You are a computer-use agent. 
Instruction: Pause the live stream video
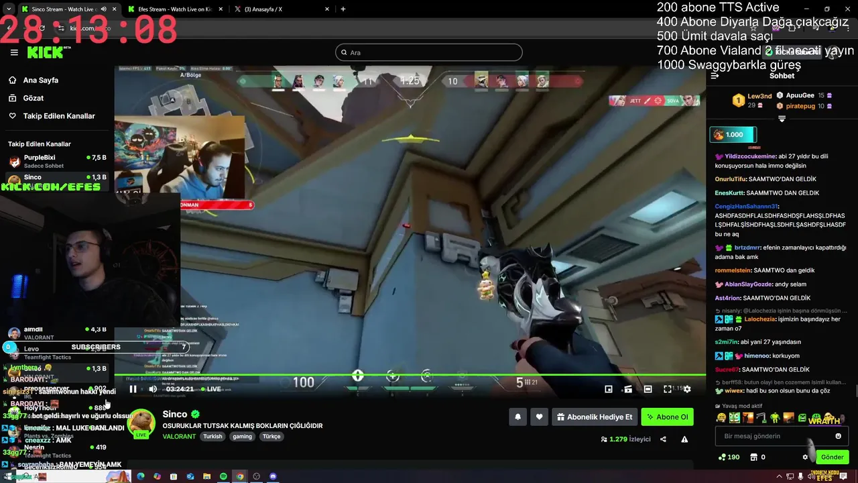[x=133, y=389]
